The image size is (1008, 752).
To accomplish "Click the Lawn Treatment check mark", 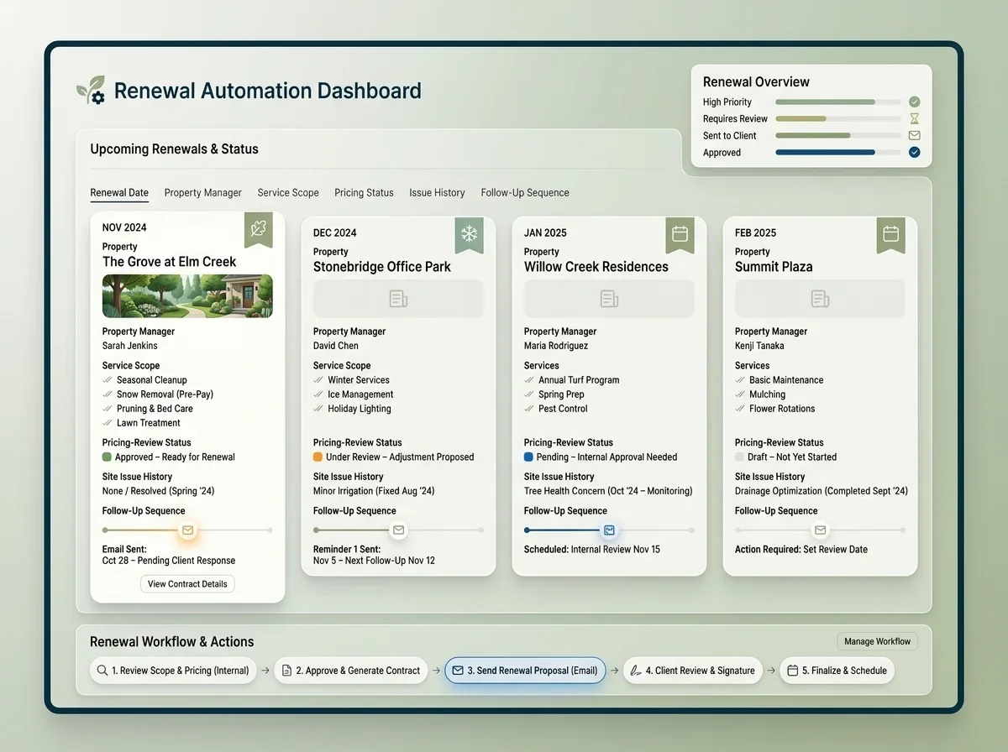I will point(108,423).
